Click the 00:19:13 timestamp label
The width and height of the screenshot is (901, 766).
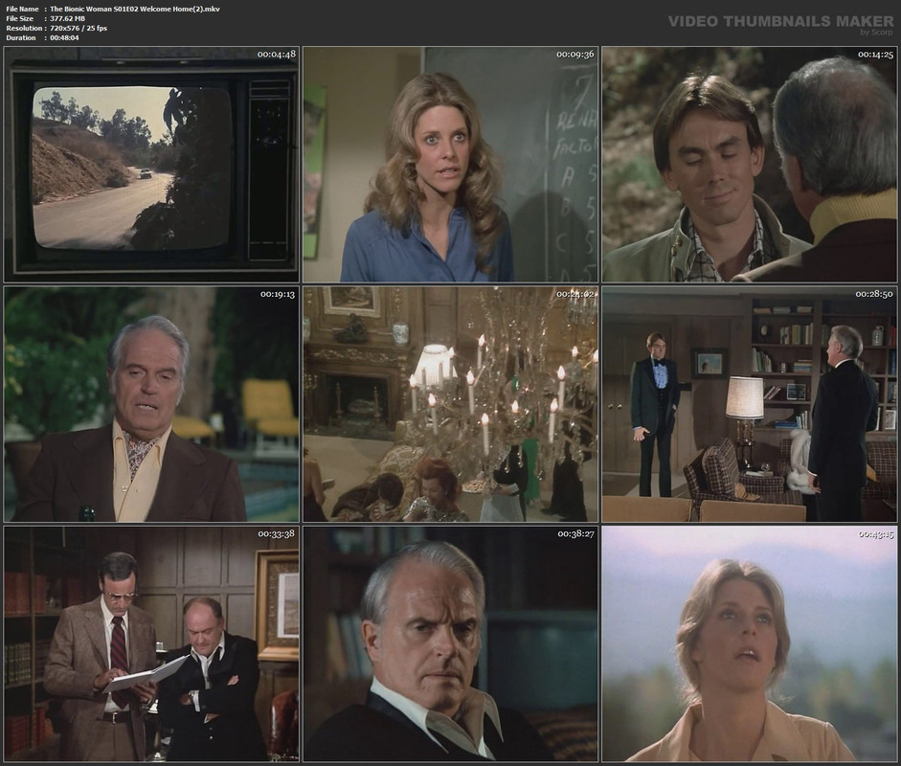click(x=278, y=294)
